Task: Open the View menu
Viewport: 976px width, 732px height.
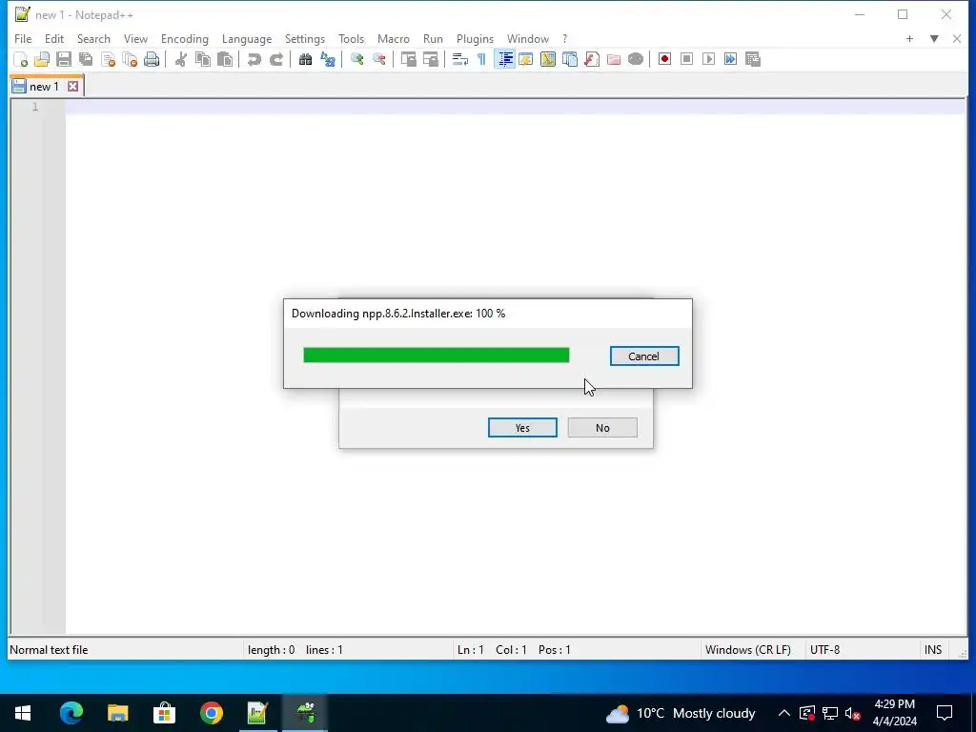Action: click(x=135, y=38)
